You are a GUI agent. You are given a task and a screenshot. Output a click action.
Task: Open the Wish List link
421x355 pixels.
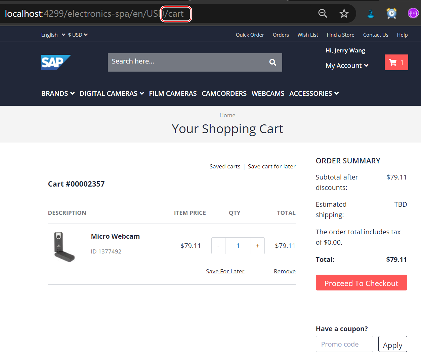(308, 35)
